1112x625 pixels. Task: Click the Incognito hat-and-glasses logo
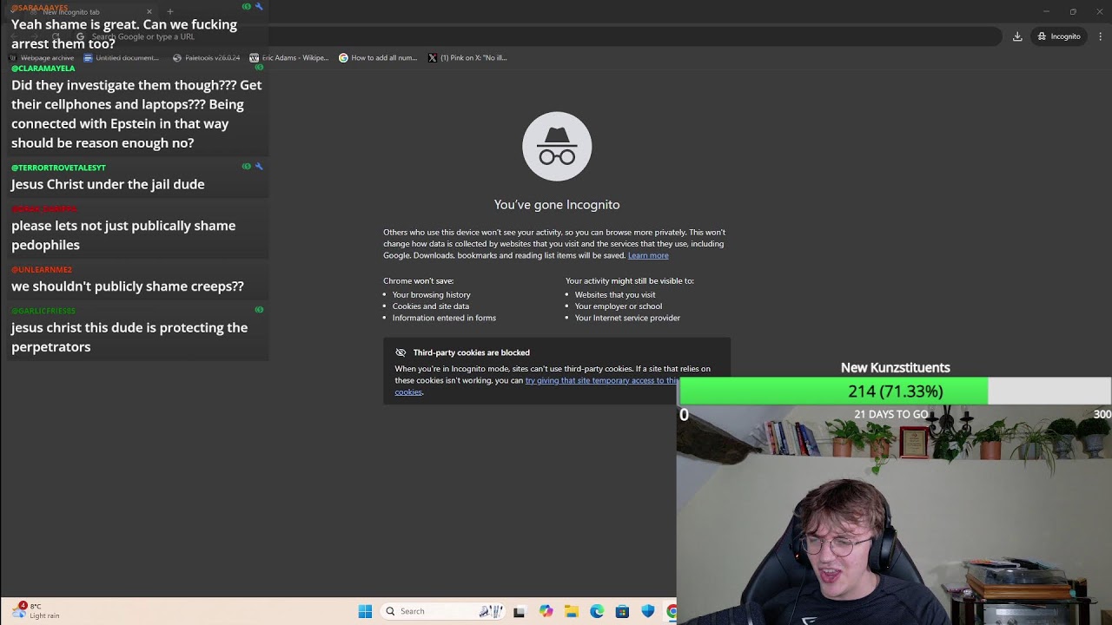coord(557,147)
